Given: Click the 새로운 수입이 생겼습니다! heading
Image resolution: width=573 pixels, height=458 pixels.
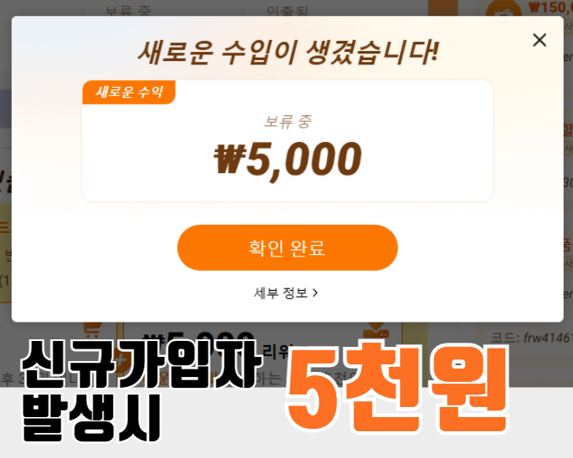Looking at the screenshot, I should click(288, 53).
